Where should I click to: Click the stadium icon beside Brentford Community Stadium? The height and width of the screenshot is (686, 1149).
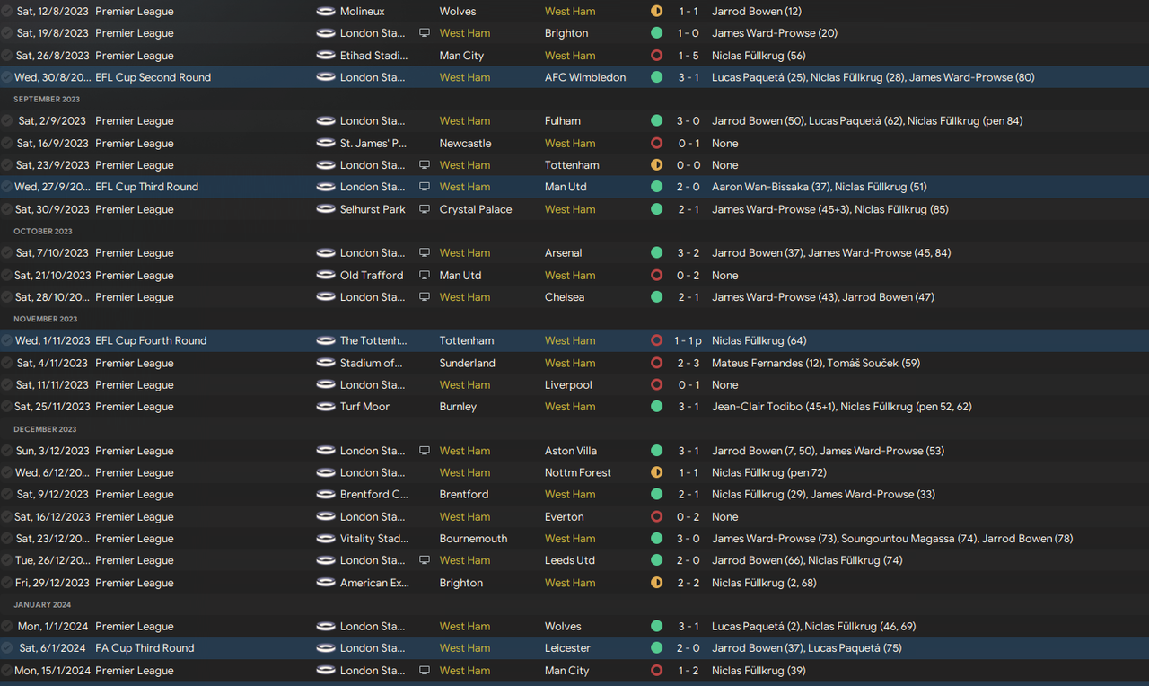pyautogui.click(x=325, y=495)
